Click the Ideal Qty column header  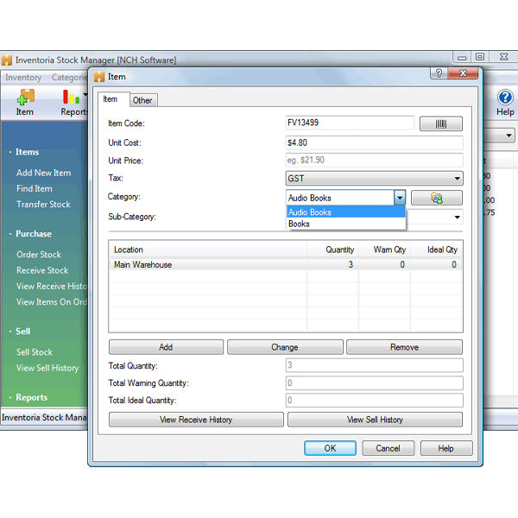[436, 250]
